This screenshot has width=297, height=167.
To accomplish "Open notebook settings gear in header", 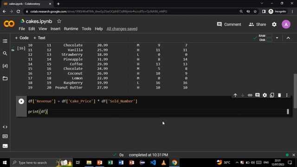I will pyautogui.click(x=274, y=25).
